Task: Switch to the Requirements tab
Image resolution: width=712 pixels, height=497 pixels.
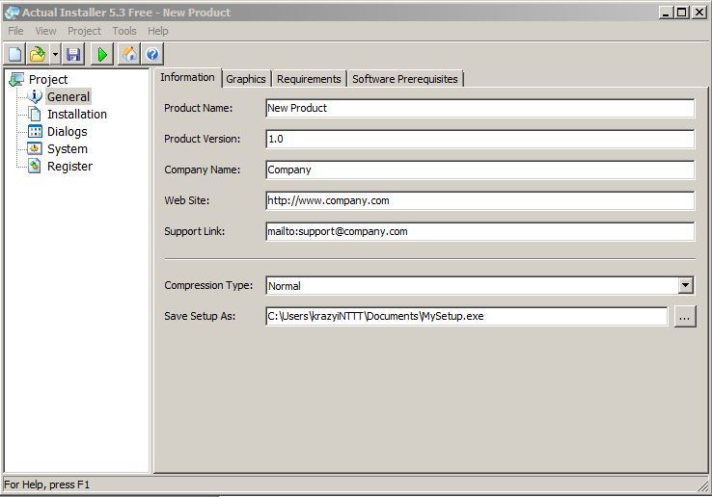Action: coord(309,79)
